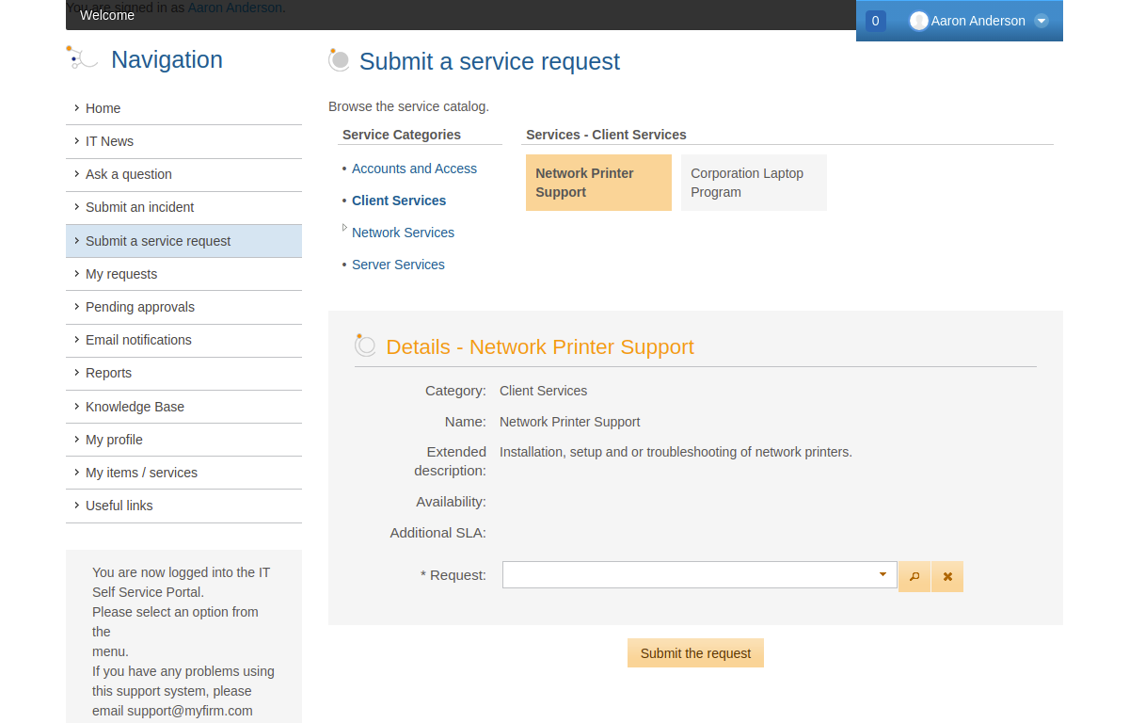Viewport: 1129px width, 723px height.
Task: Open Submit an incident page
Action: click(x=139, y=207)
